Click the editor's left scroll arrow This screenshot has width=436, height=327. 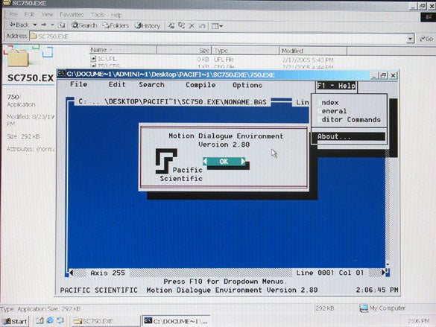coord(71,273)
